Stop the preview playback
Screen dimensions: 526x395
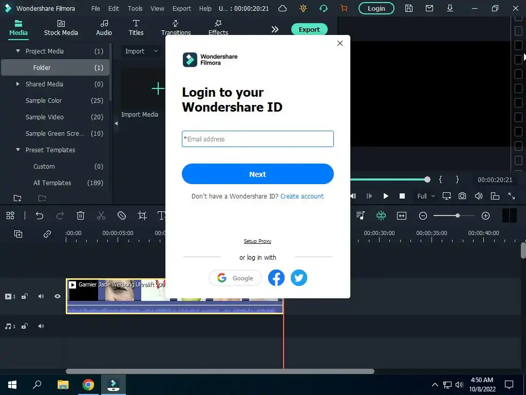coord(402,196)
